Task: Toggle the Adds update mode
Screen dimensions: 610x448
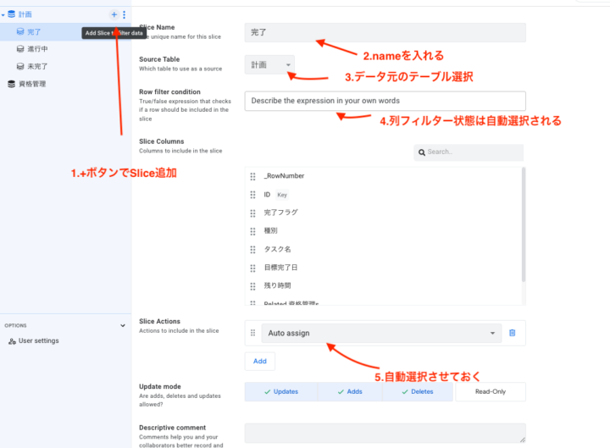Action: (349, 392)
